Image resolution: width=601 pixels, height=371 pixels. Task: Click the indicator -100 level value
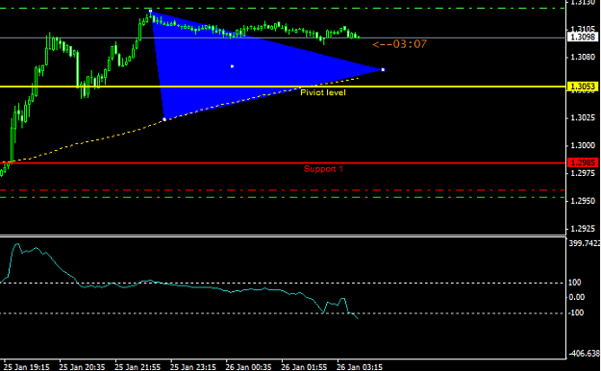click(x=576, y=313)
